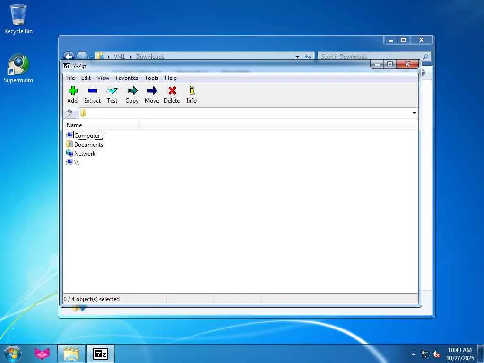Refresh the Explorer Downloads window

coord(308,57)
